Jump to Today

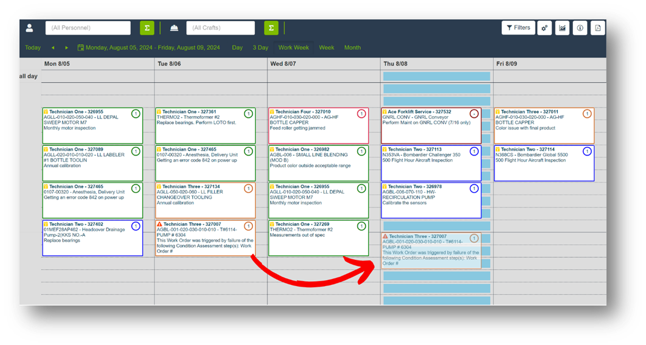click(x=33, y=47)
